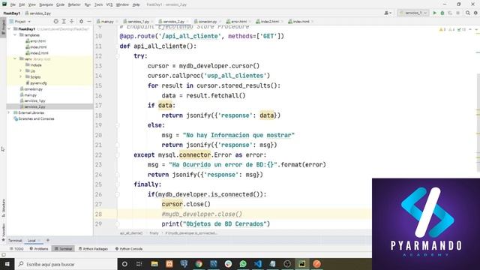Image resolution: width=480 pixels, height=270 pixels.
Task: Open the Postman icon on the taskbar
Action: coord(316,264)
